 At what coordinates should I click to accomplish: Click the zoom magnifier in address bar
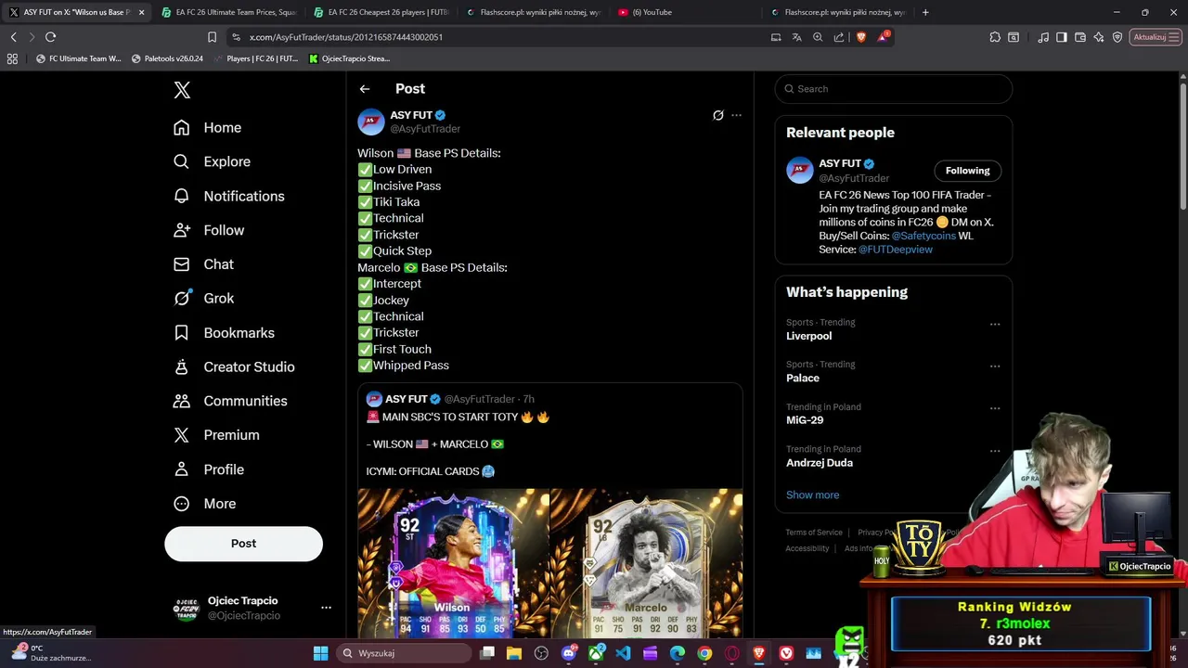pyautogui.click(x=818, y=37)
